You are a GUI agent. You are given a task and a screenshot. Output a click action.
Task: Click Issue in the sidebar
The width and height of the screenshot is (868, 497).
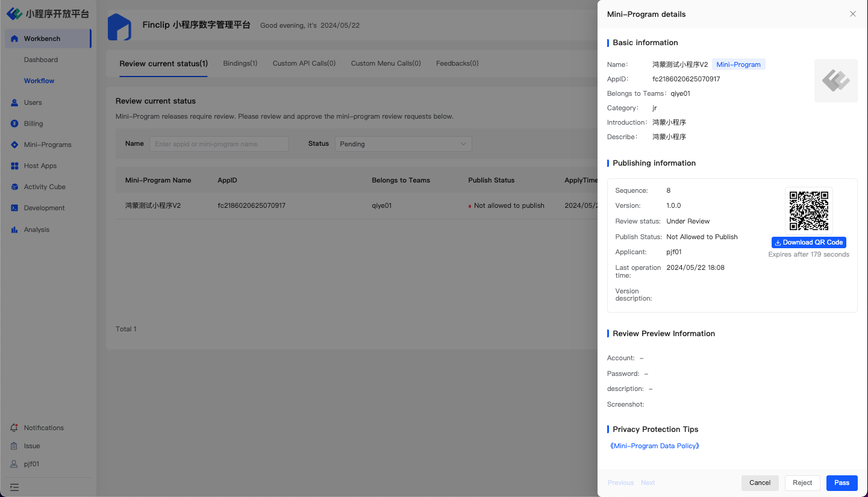(32, 446)
